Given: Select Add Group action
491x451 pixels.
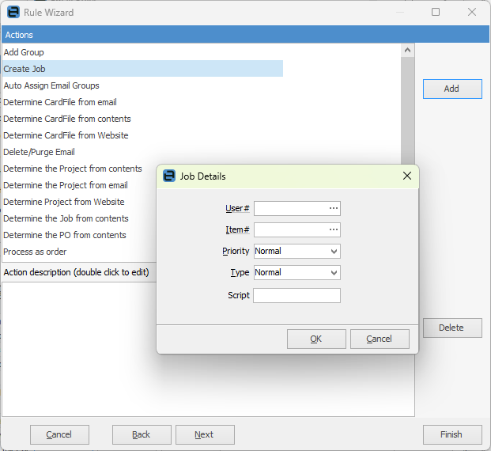Looking at the screenshot, I should pyautogui.click(x=24, y=52).
